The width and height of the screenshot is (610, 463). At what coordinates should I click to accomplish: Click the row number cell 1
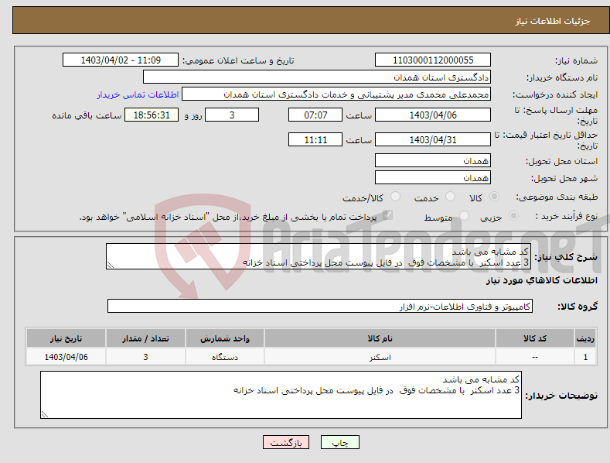(x=585, y=357)
